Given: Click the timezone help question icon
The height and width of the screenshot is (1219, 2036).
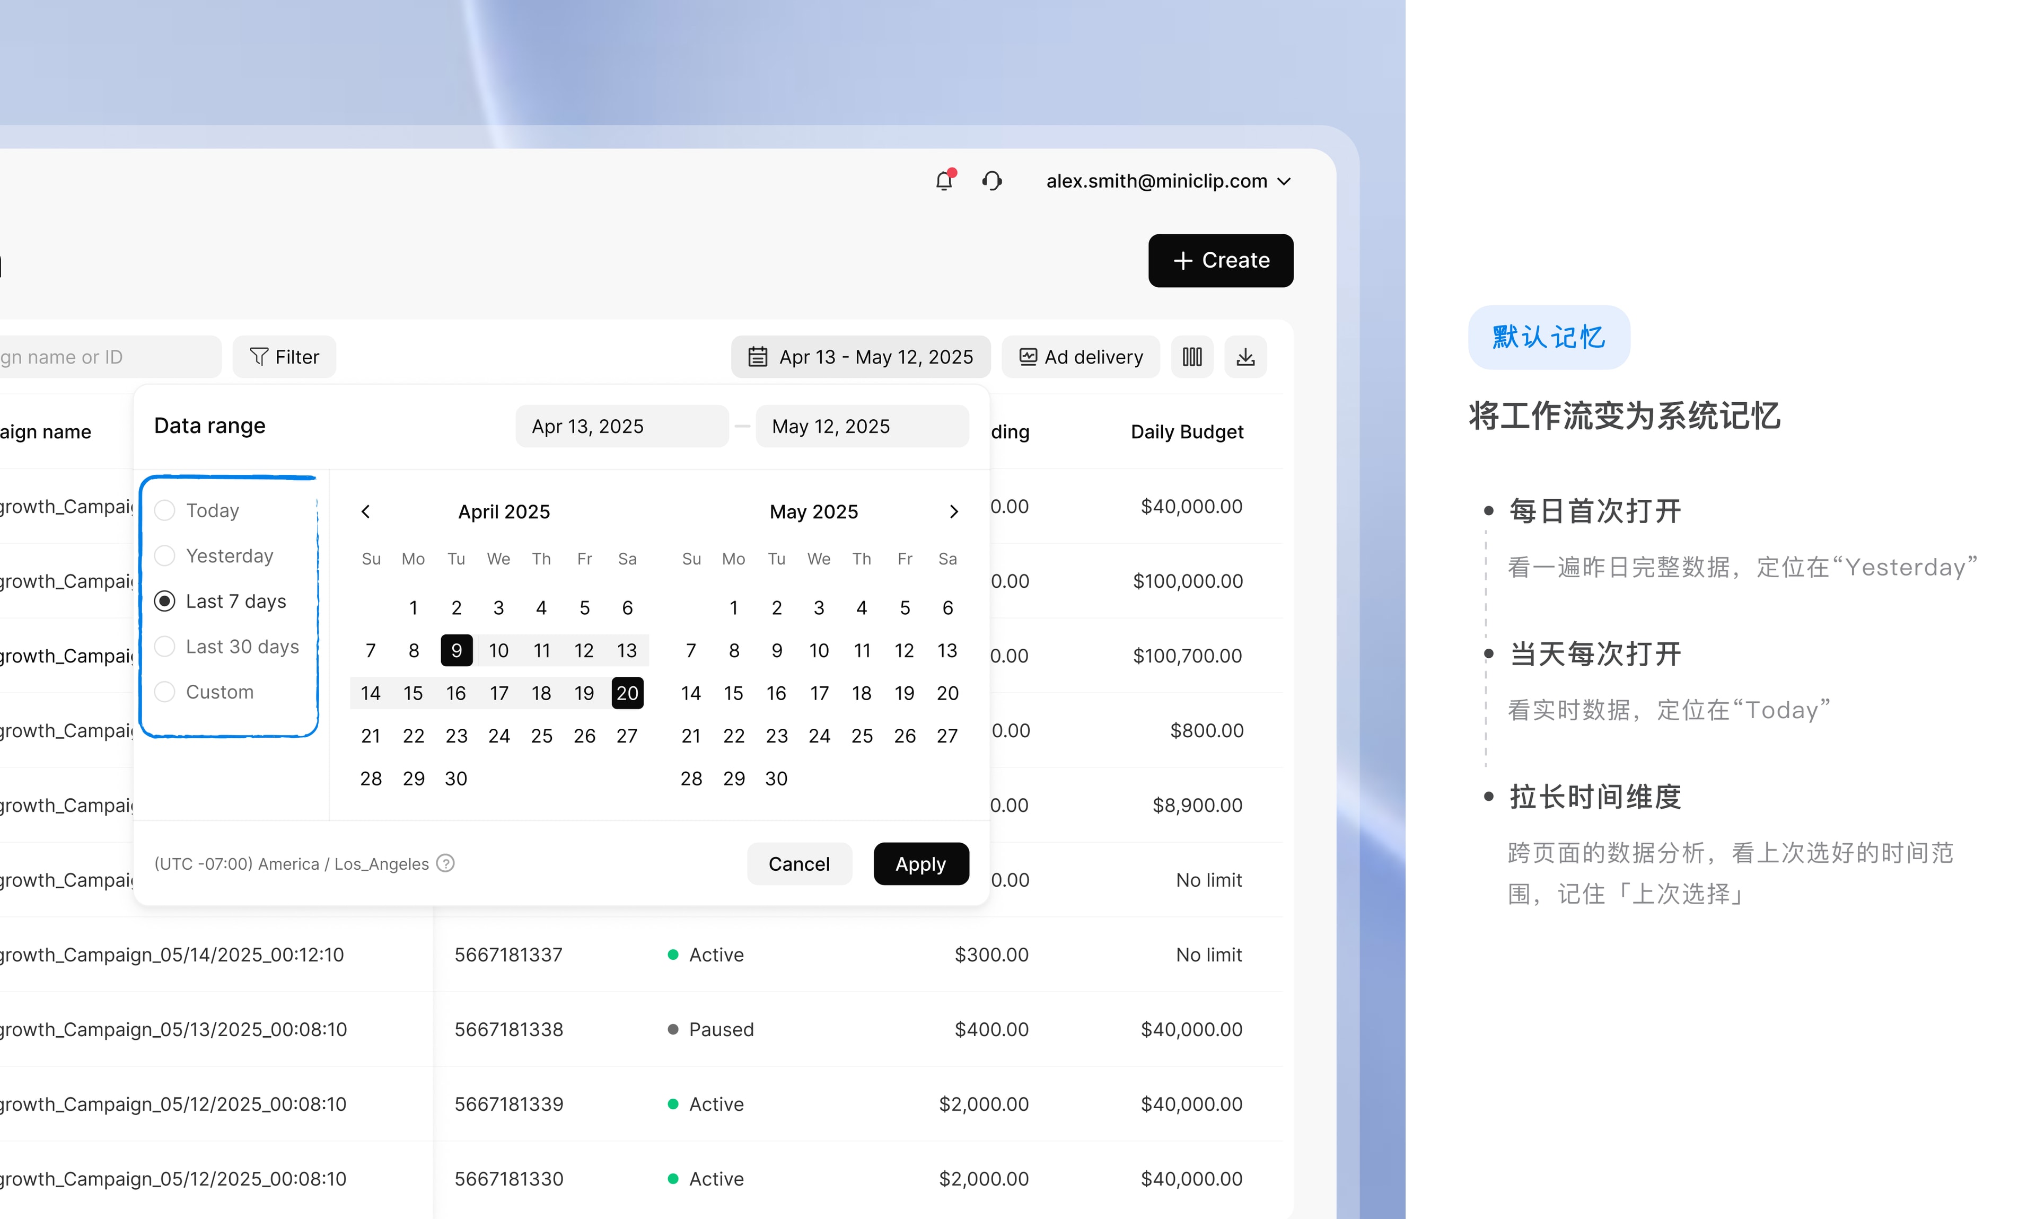Looking at the screenshot, I should 445,863.
